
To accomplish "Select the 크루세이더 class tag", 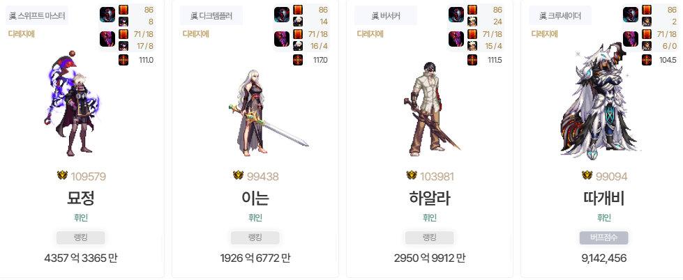I will [x=560, y=15].
